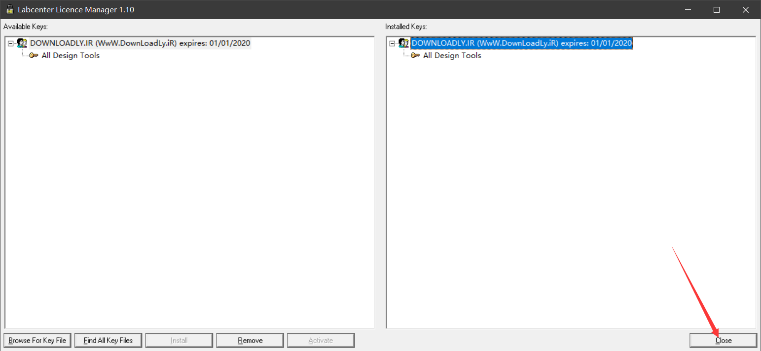Select the DOWNLOADLY.IR licence text in Available Keys
The height and width of the screenshot is (351, 761).
[140, 43]
